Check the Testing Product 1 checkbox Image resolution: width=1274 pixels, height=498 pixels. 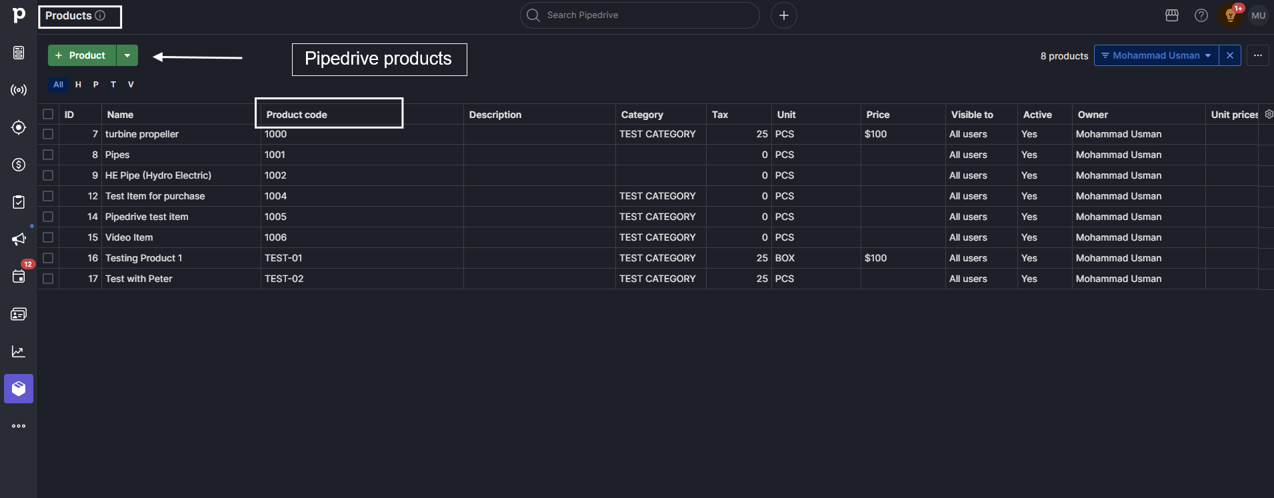point(48,258)
